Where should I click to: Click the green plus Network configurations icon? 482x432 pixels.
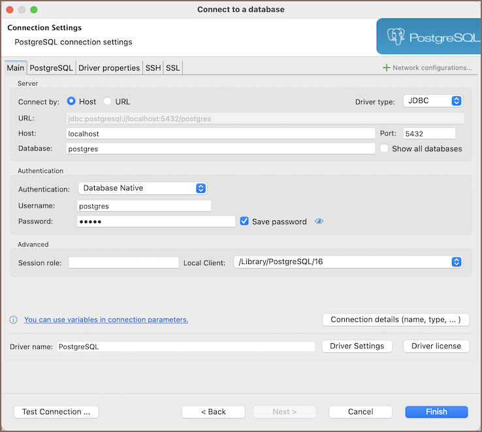386,68
